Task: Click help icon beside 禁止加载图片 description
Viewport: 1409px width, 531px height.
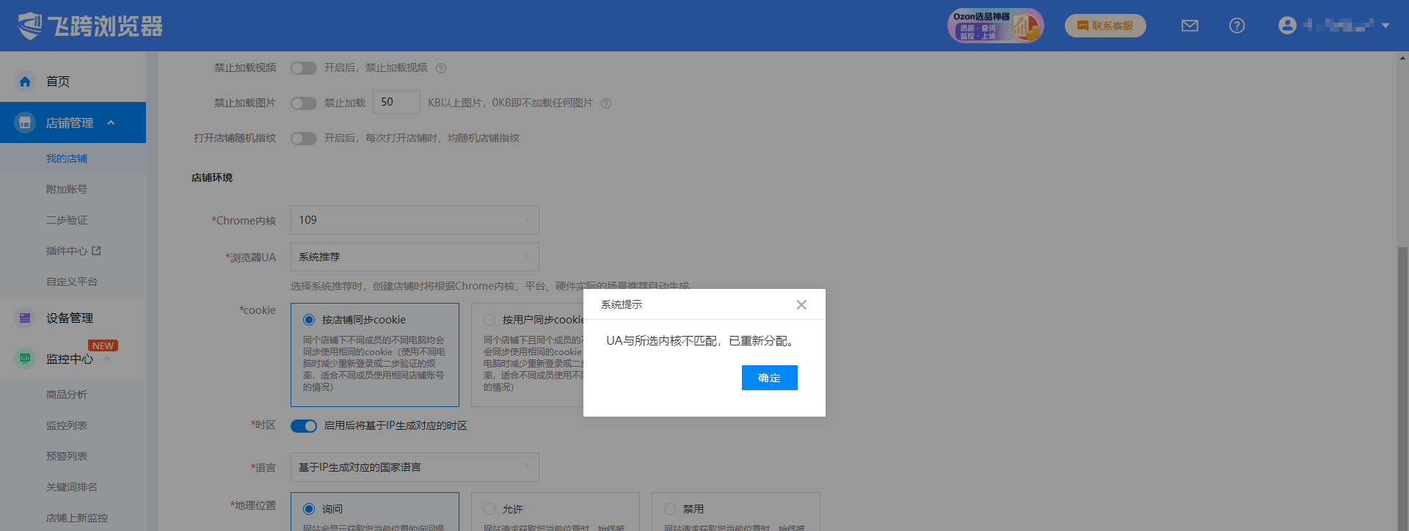Action: [x=606, y=103]
